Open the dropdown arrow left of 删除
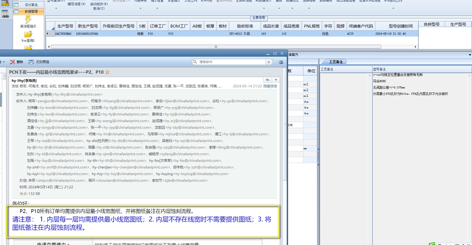This screenshot has width=472, height=245. tap(4, 62)
